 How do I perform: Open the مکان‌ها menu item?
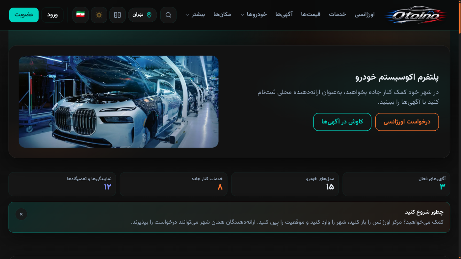click(222, 14)
